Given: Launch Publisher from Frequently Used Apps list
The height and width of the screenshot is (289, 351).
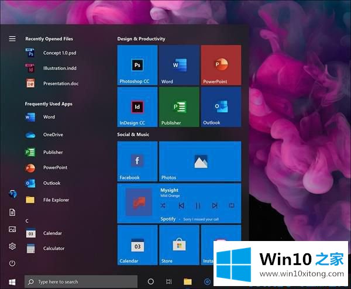Looking at the screenshot, I should click(44, 152).
